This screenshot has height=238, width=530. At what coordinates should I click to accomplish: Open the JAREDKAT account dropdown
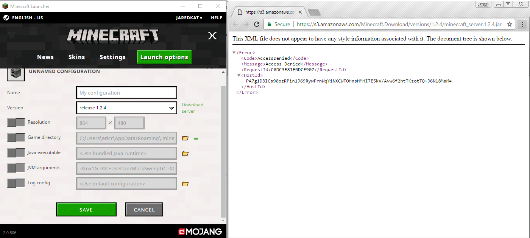coord(189,18)
